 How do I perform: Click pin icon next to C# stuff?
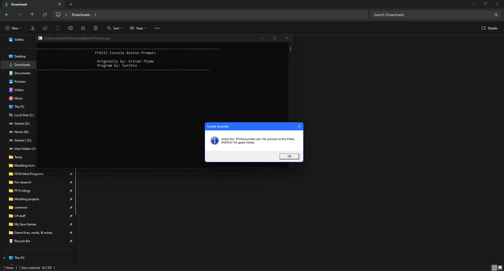coord(71,216)
